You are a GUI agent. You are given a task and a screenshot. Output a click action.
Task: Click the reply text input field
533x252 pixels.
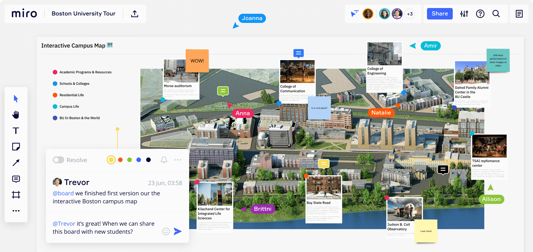[104, 228]
